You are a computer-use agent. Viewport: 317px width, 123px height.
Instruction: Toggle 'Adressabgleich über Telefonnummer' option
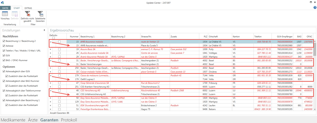(x=4, y=91)
